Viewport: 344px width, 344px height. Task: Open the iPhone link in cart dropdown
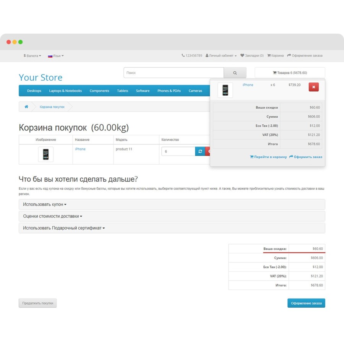point(248,85)
